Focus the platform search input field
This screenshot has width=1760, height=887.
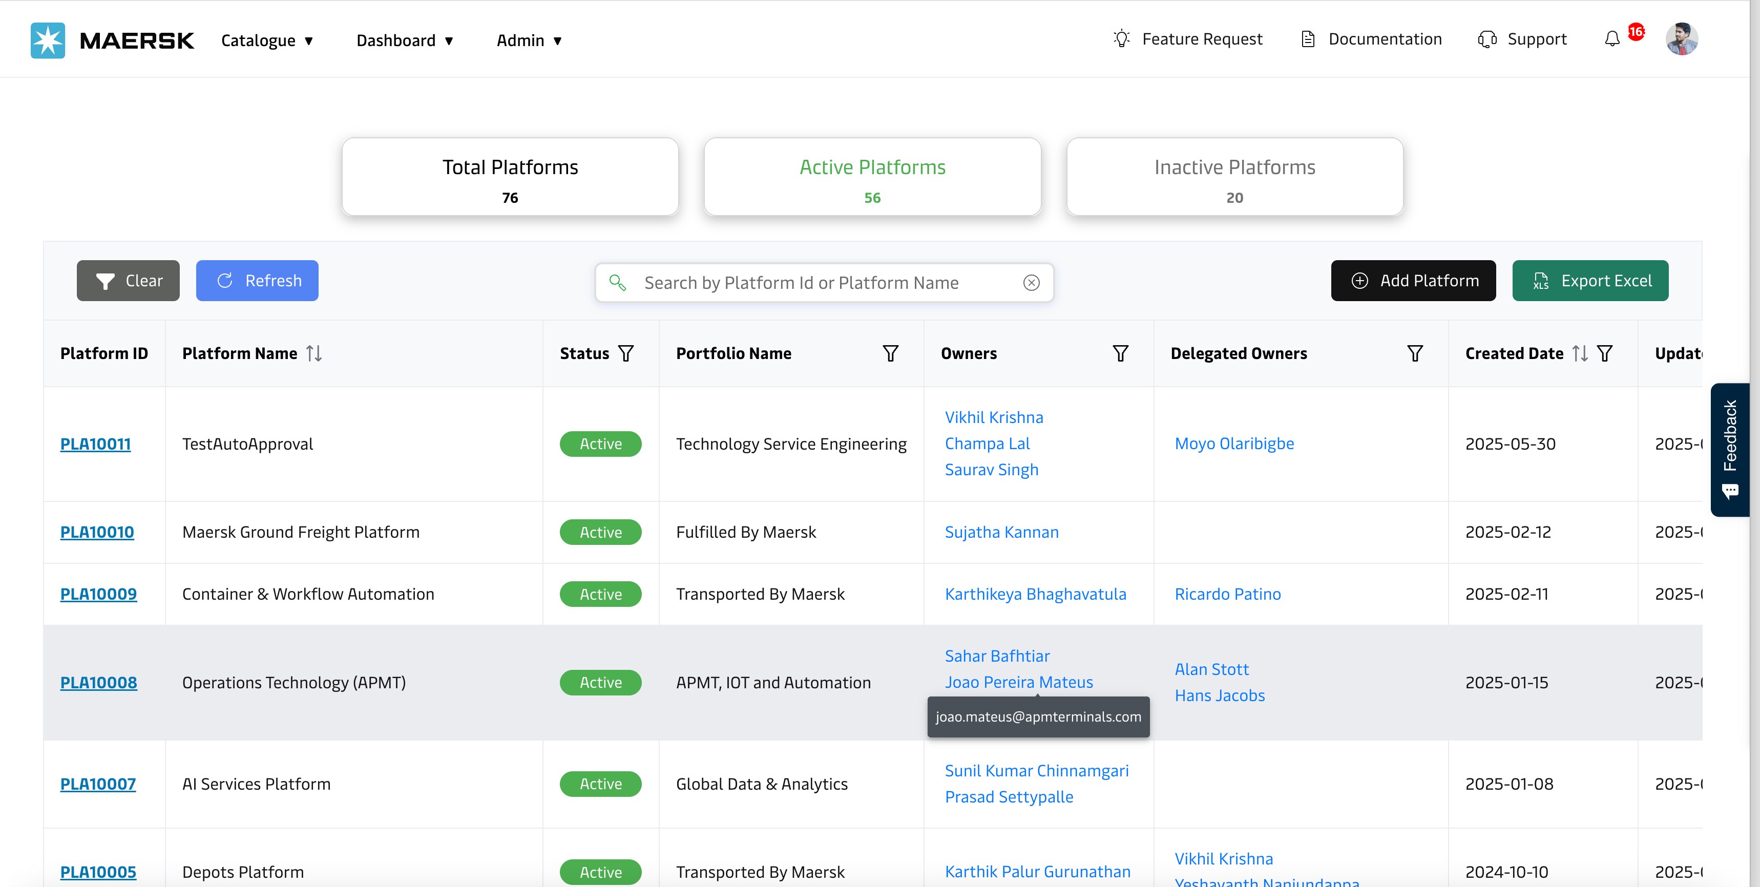click(x=824, y=282)
